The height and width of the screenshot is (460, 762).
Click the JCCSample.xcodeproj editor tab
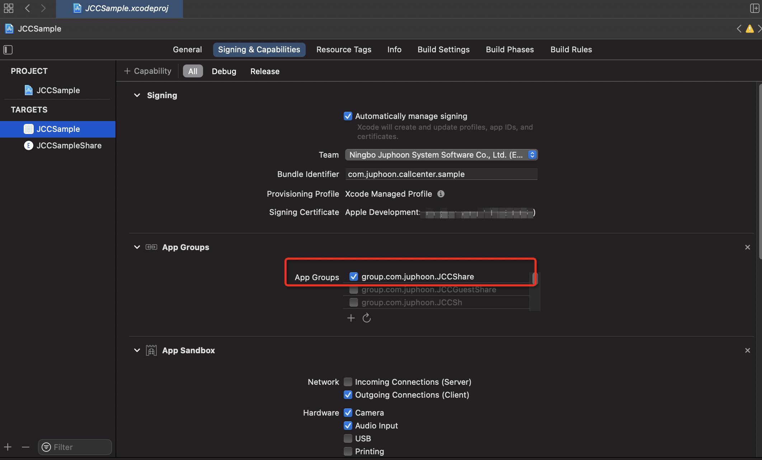click(x=119, y=9)
